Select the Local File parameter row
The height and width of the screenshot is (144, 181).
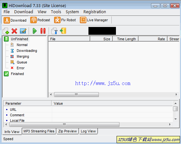(x=88, y=120)
